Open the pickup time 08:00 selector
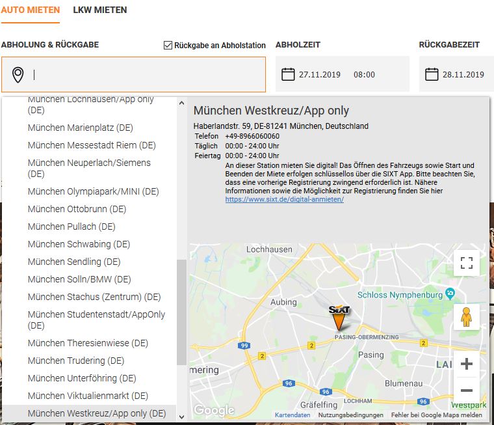494x425 pixels. click(x=364, y=75)
